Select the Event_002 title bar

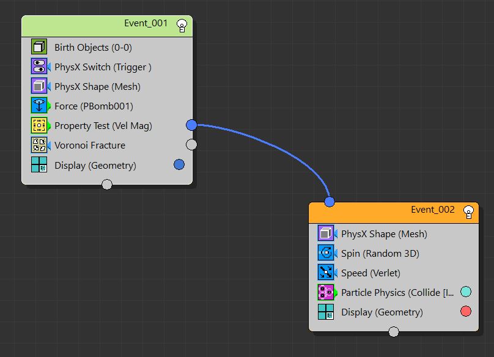[x=394, y=213]
